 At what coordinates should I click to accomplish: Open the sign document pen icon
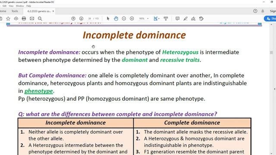(193, 19)
